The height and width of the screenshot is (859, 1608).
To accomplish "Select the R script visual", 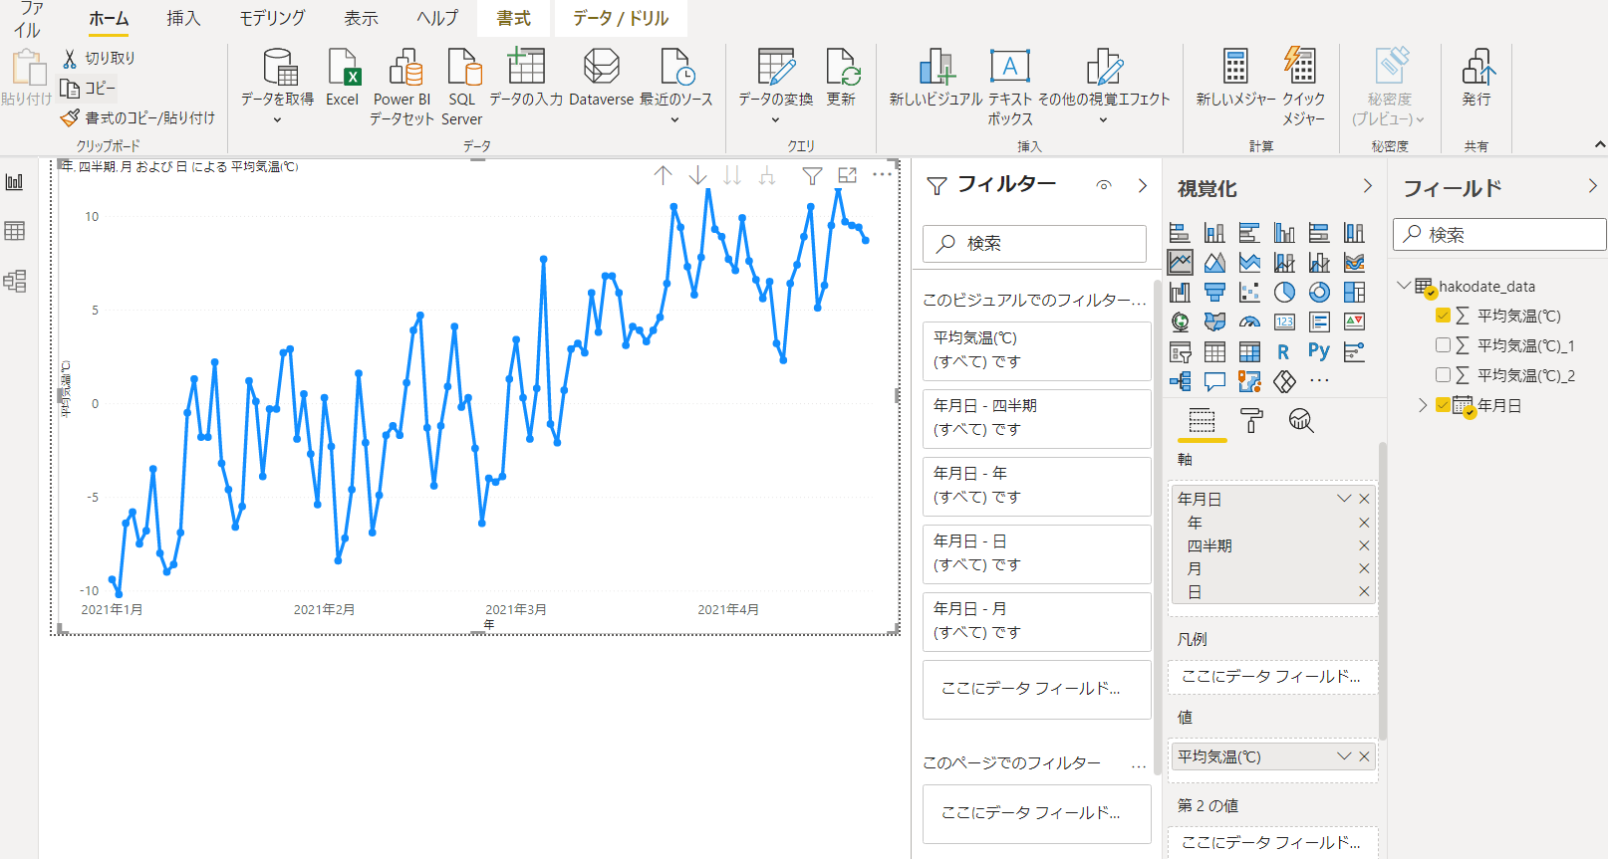I will tap(1284, 351).
